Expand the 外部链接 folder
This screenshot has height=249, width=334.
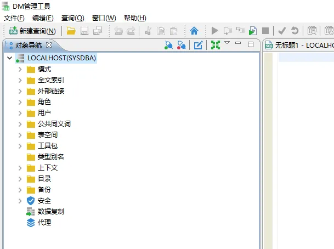[20, 91]
